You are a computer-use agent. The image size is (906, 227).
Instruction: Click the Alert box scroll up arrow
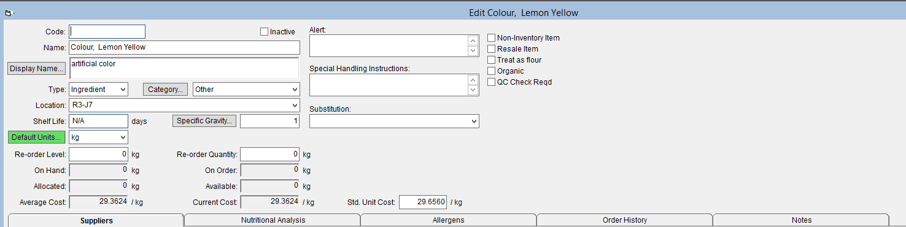(473, 40)
